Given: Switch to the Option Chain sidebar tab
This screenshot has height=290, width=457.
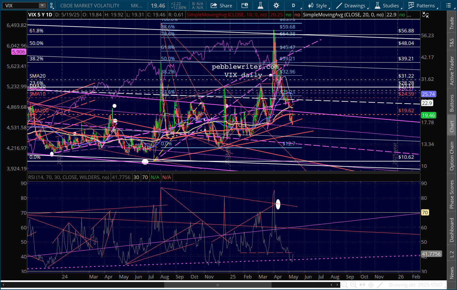Looking at the screenshot, I should (x=452, y=156).
